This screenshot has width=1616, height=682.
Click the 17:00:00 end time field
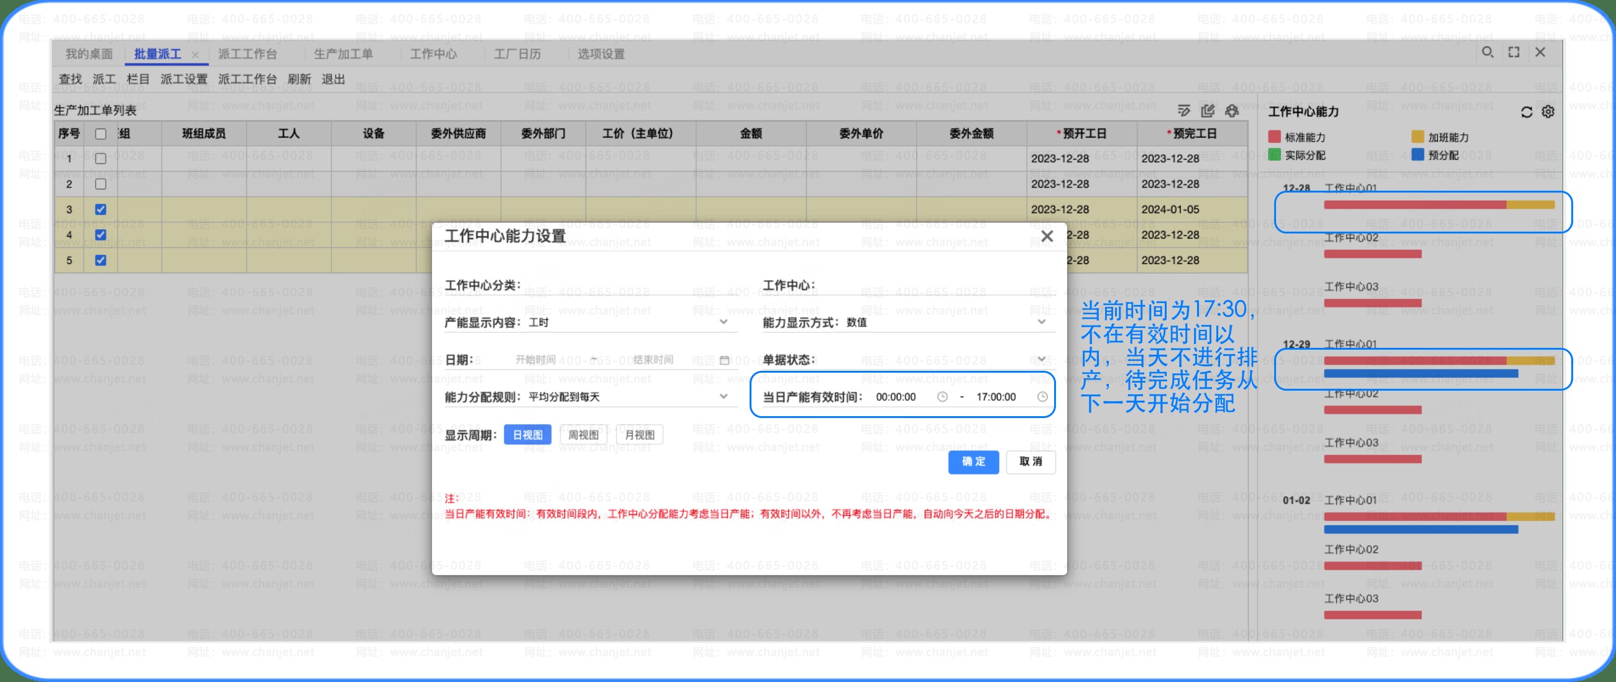point(996,397)
